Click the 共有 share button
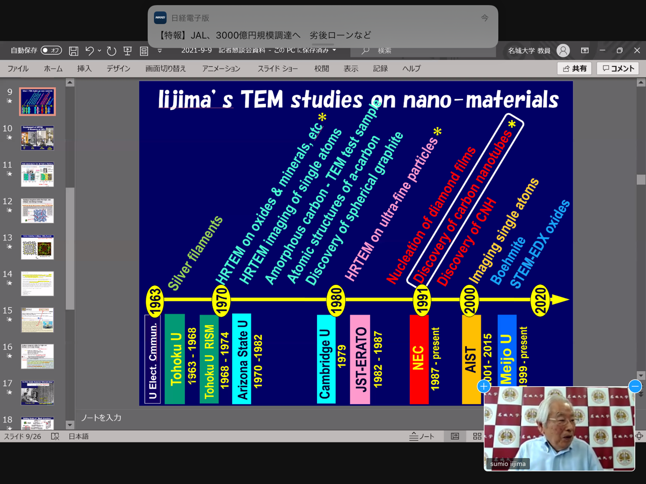The width and height of the screenshot is (646, 484). pyautogui.click(x=574, y=69)
